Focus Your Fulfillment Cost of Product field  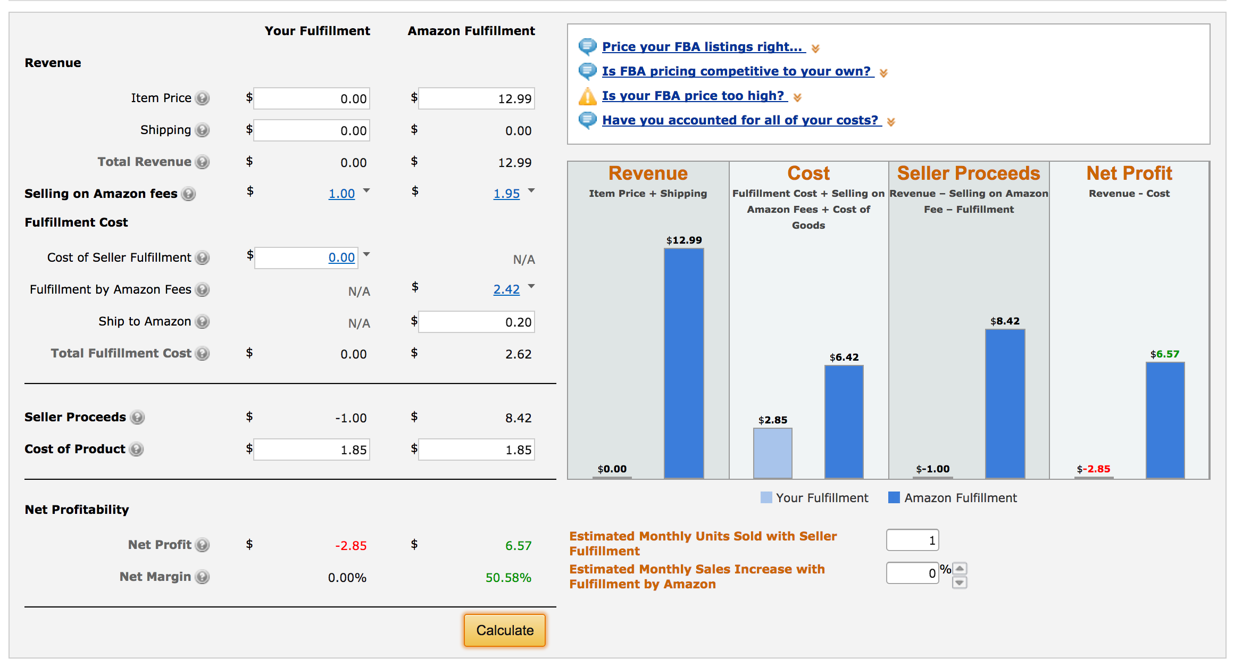(x=312, y=449)
